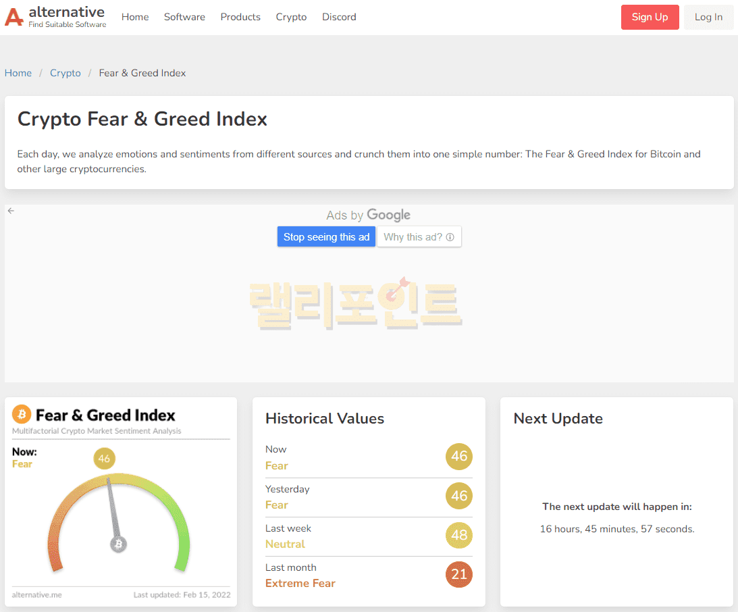Image resolution: width=738 pixels, height=612 pixels.
Task: Click the Stop seeing this ad button
Action: coord(326,237)
